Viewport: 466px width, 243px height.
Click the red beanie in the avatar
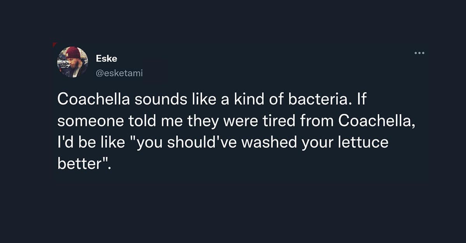[x=72, y=53]
